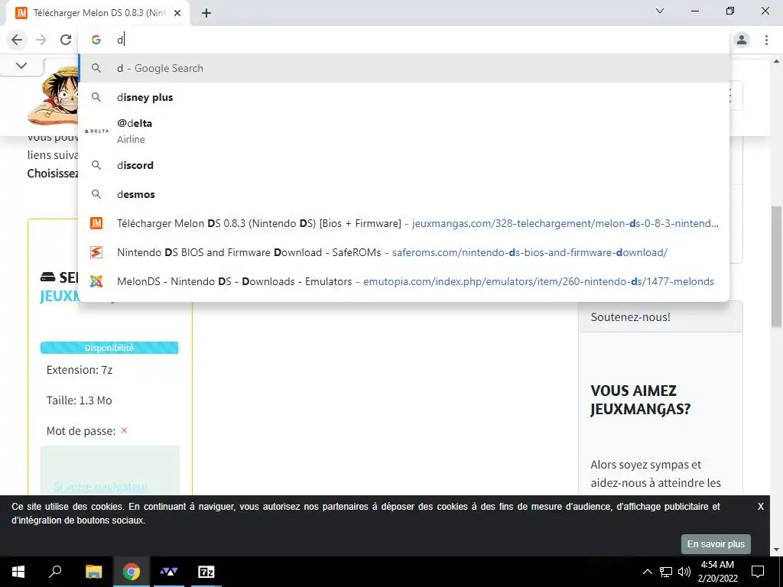Reload the page with the refresh icon
This screenshot has height=587, width=783.
(66, 40)
